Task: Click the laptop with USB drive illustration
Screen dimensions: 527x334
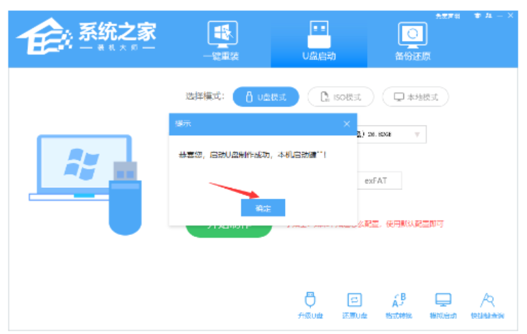Action: point(85,184)
